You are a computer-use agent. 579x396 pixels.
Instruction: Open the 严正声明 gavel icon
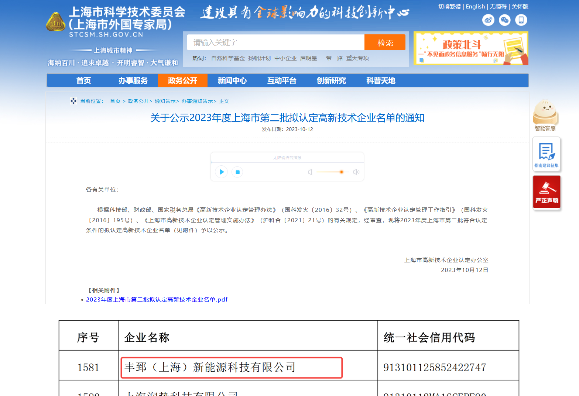[x=547, y=192]
